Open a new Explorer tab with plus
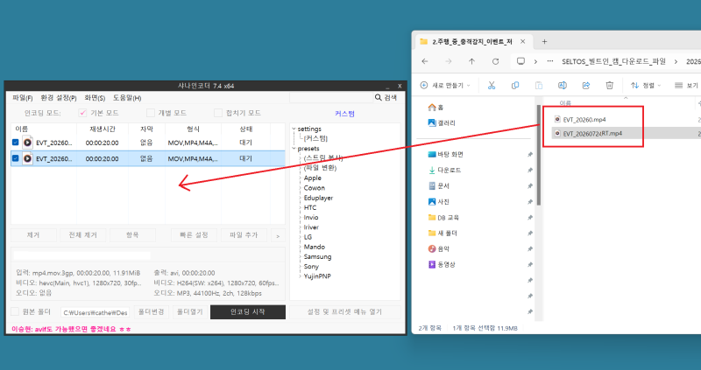 (x=544, y=41)
